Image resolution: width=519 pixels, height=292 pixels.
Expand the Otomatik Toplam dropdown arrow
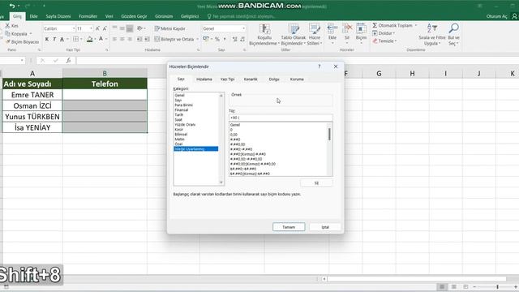coord(416,25)
